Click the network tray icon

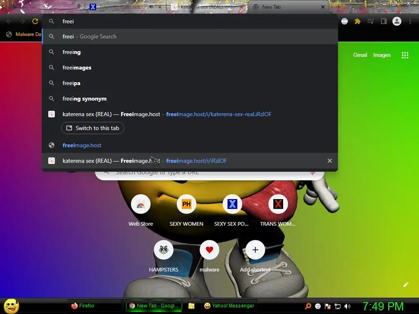click(338, 306)
